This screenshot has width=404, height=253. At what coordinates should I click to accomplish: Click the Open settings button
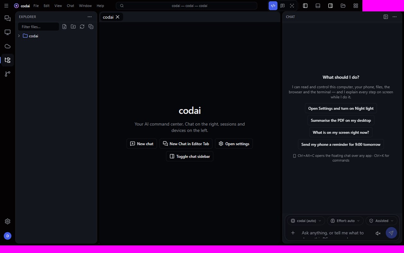[234, 144]
